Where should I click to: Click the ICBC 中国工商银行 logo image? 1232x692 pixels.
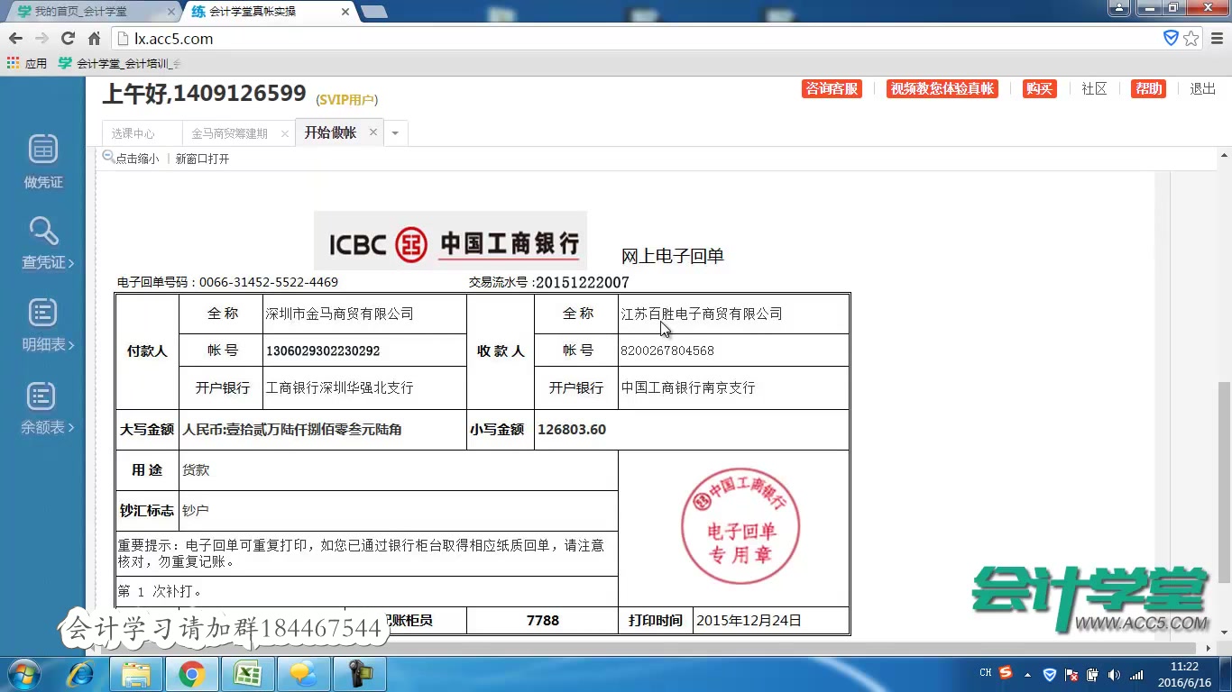pyautogui.click(x=450, y=241)
